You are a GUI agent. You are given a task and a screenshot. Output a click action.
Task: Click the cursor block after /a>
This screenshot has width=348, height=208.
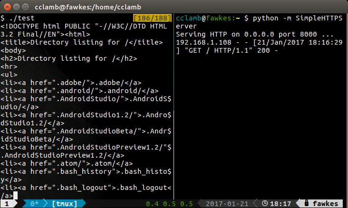(16, 195)
